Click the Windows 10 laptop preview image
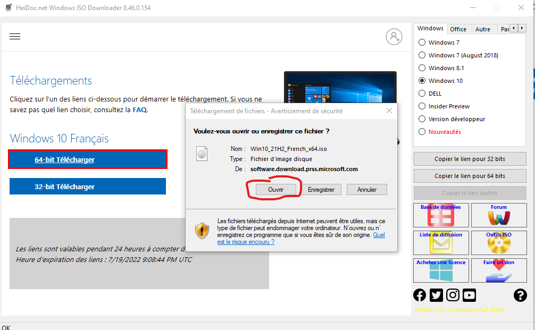535x330 pixels. [340, 87]
